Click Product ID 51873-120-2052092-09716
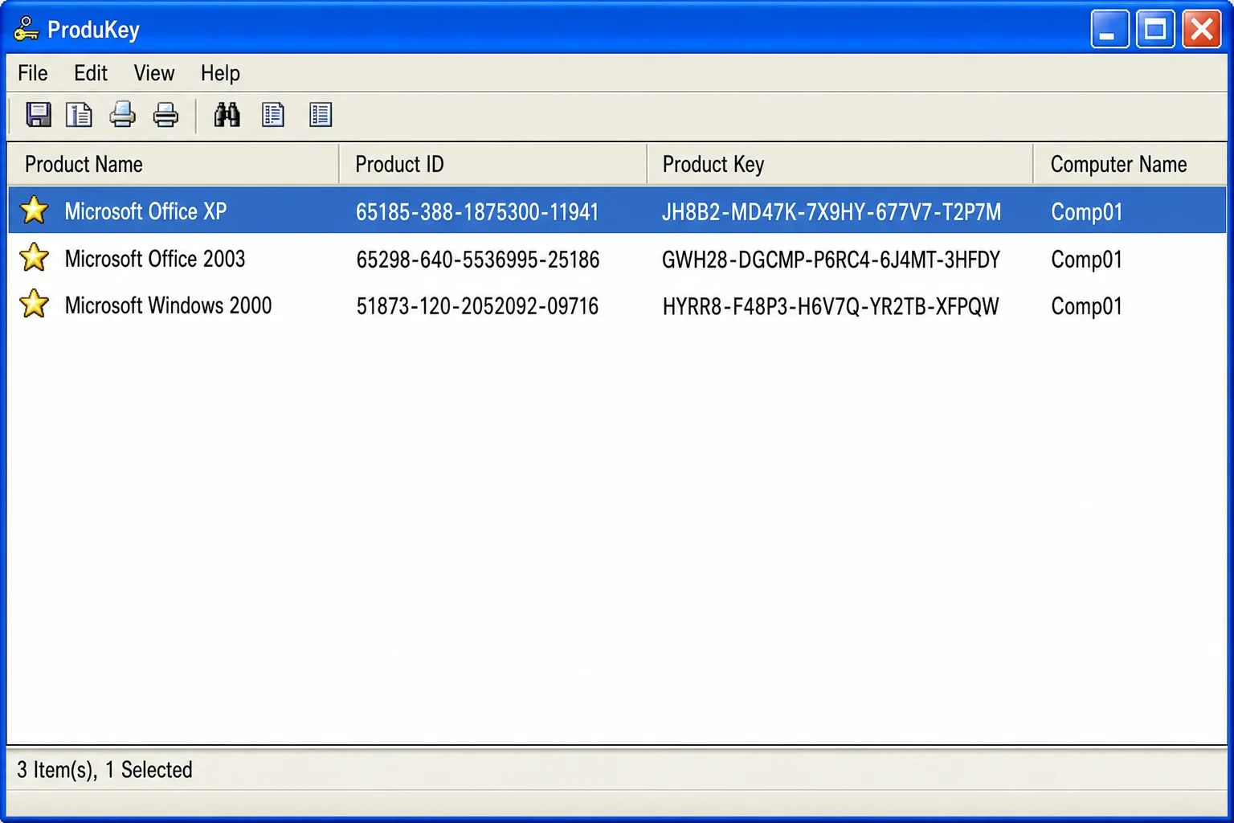The height and width of the screenshot is (823, 1234). (x=477, y=306)
